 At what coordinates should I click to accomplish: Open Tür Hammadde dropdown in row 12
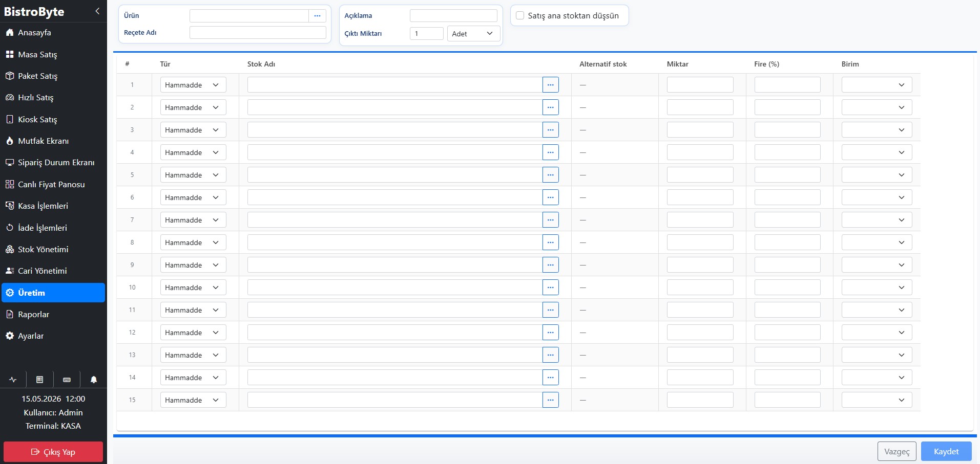coord(193,333)
